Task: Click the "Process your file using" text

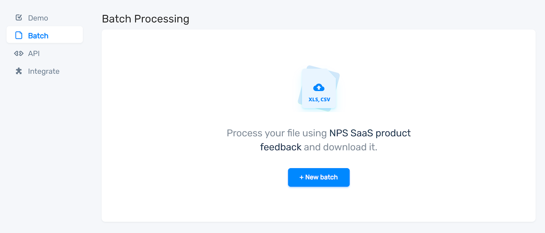Action: [277, 133]
